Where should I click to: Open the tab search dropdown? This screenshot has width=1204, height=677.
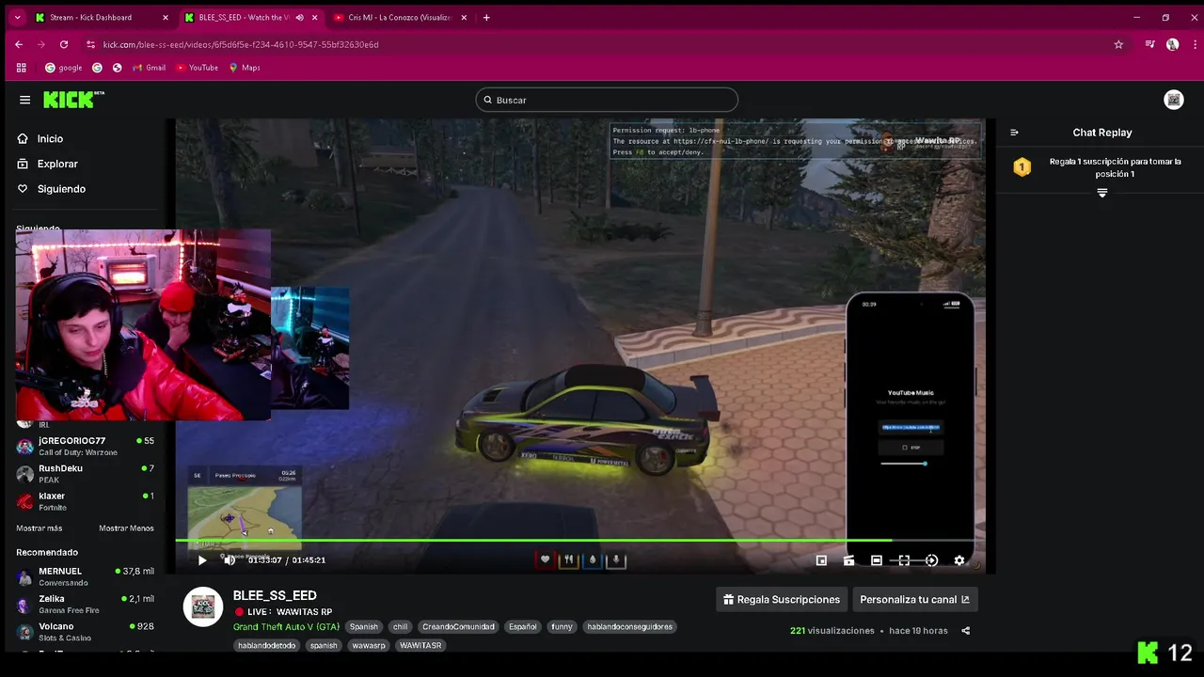click(17, 17)
